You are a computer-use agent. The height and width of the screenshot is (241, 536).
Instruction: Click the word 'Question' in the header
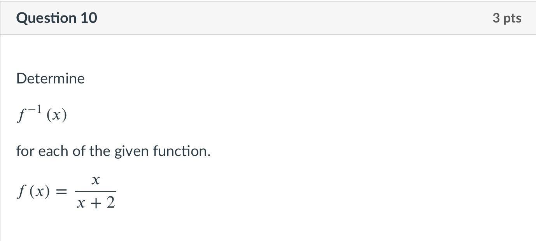[47, 18]
